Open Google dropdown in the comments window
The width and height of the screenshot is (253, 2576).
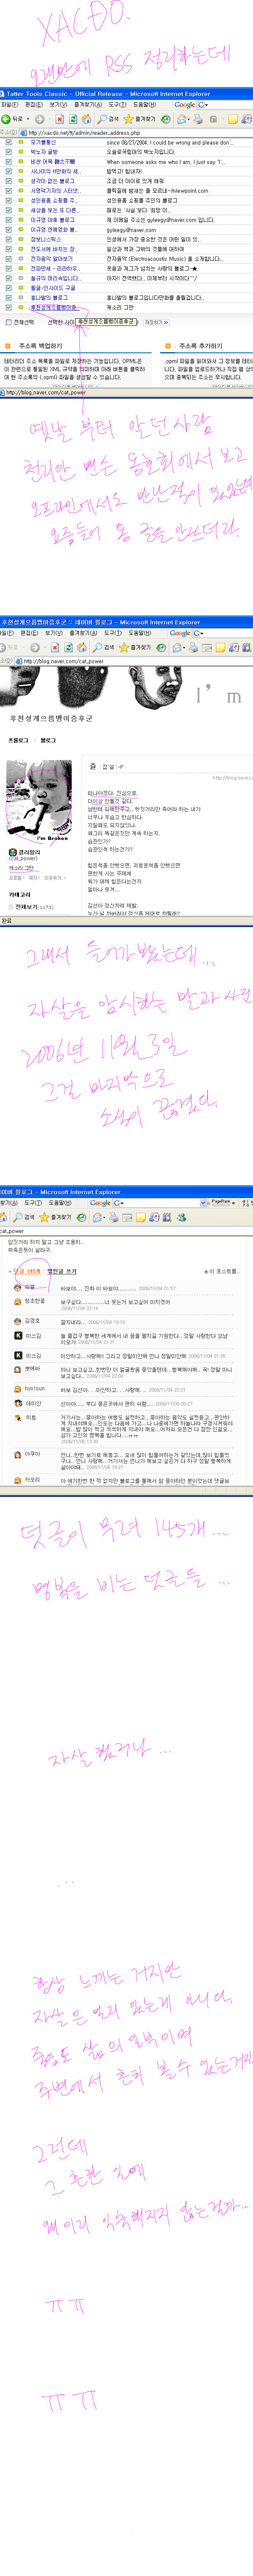(x=121, y=1203)
